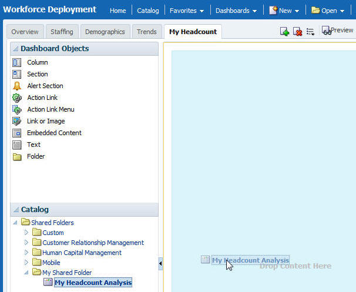Click the Column object icon

tap(17, 62)
